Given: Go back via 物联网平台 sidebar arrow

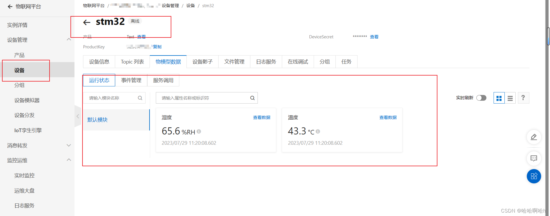Looking at the screenshot, I should click(x=10, y=7).
